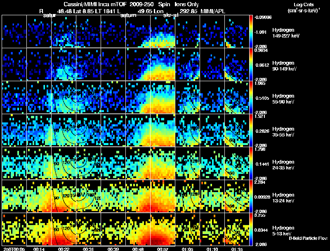The width and height of the screenshot is (330, 251).
Task: Click the Hydrogen 149-227 keV color bar
Action: (x=251, y=31)
